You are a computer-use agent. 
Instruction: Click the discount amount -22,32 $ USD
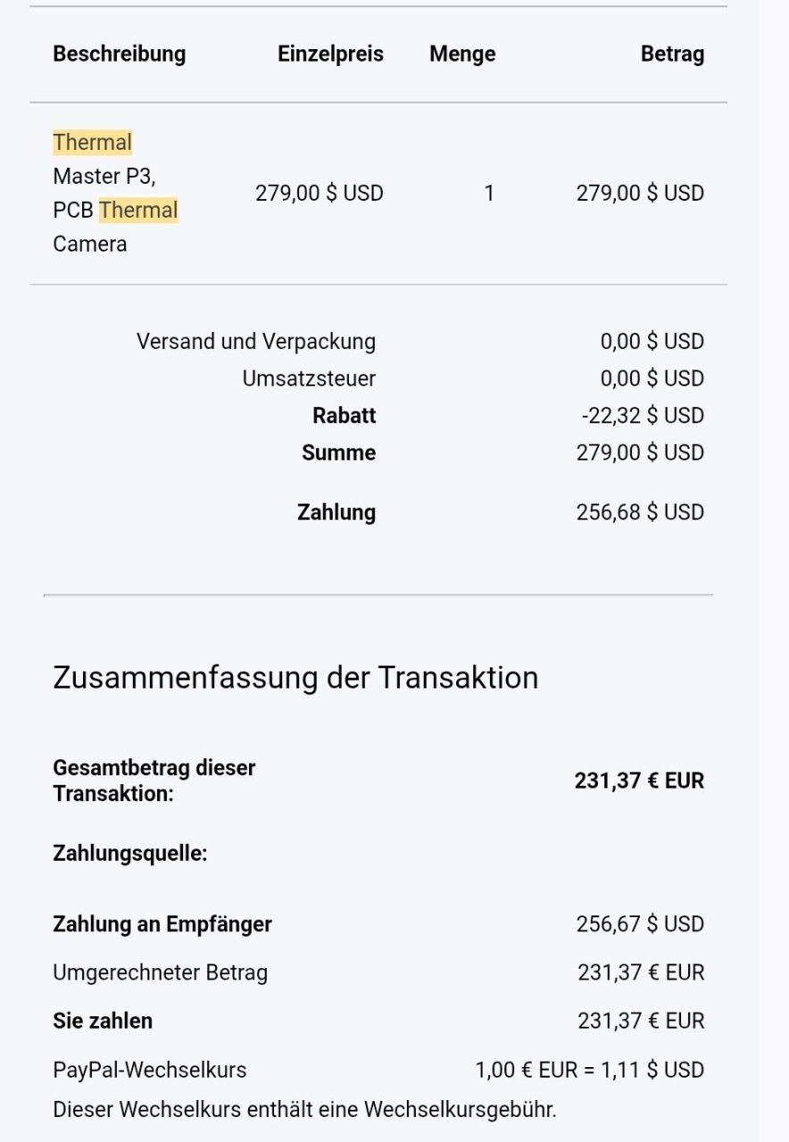[x=642, y=416]
